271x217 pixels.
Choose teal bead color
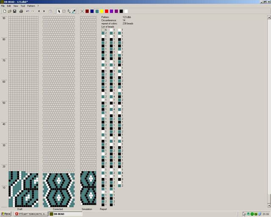click(97, 11)
